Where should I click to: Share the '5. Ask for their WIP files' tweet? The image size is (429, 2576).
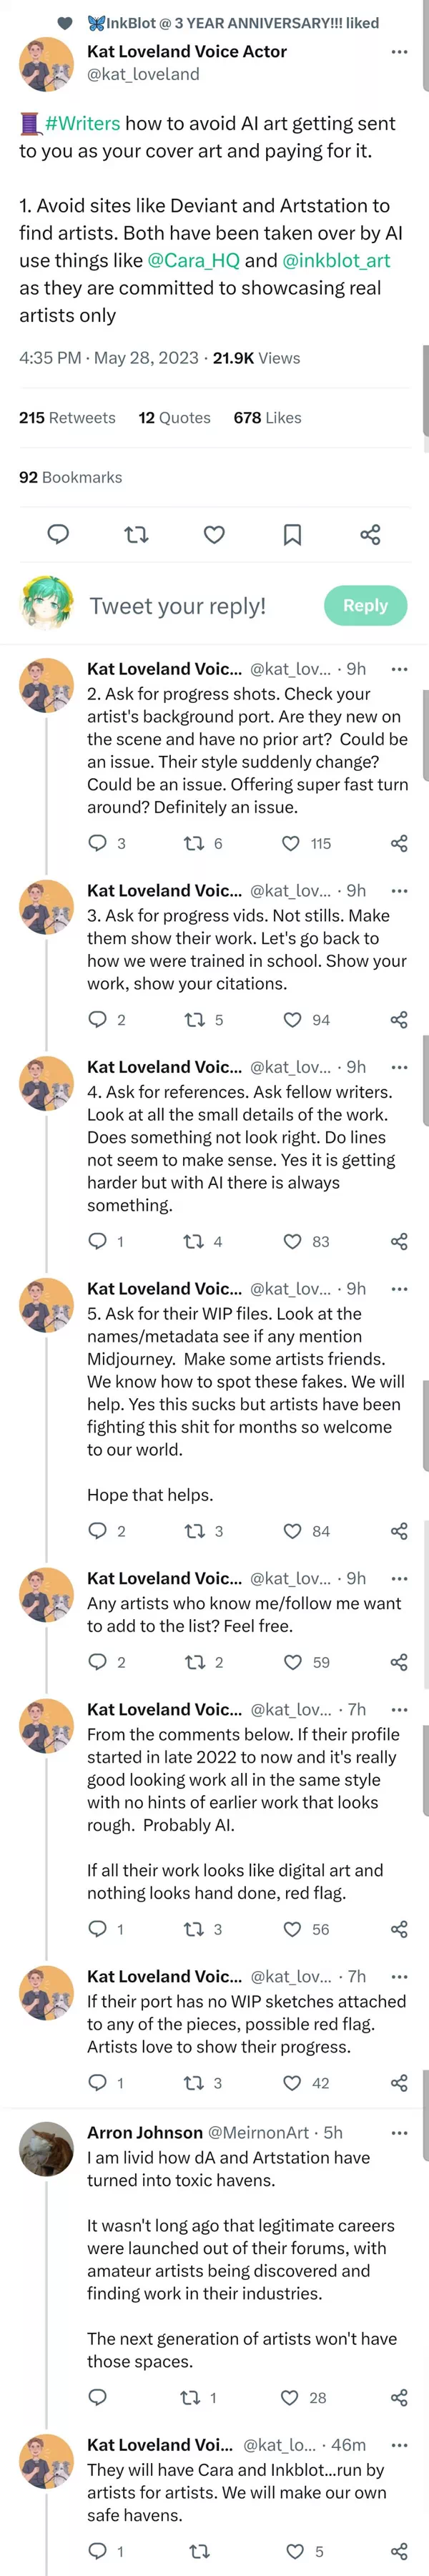399,1531
